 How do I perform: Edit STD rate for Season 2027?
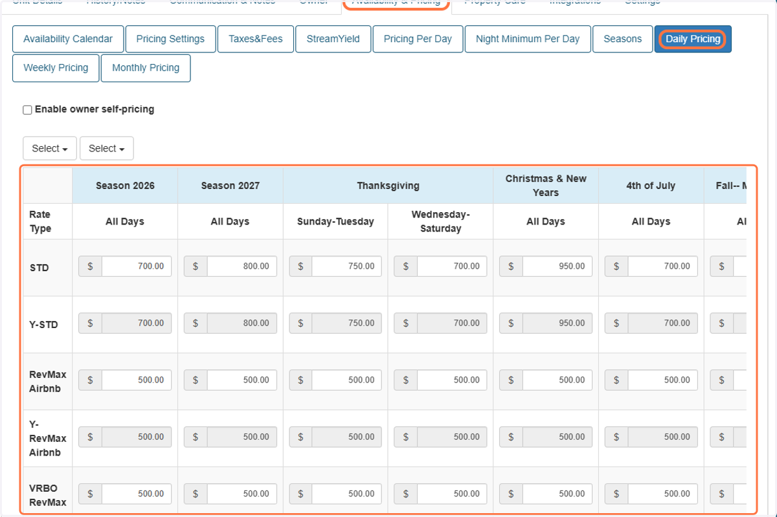coord(242,266)
